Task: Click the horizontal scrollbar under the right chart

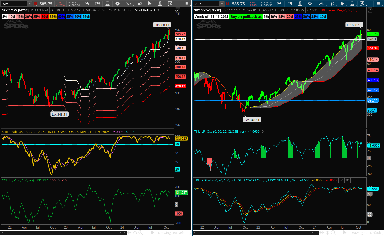Action: pyautogui.click(x=256, y=232)
